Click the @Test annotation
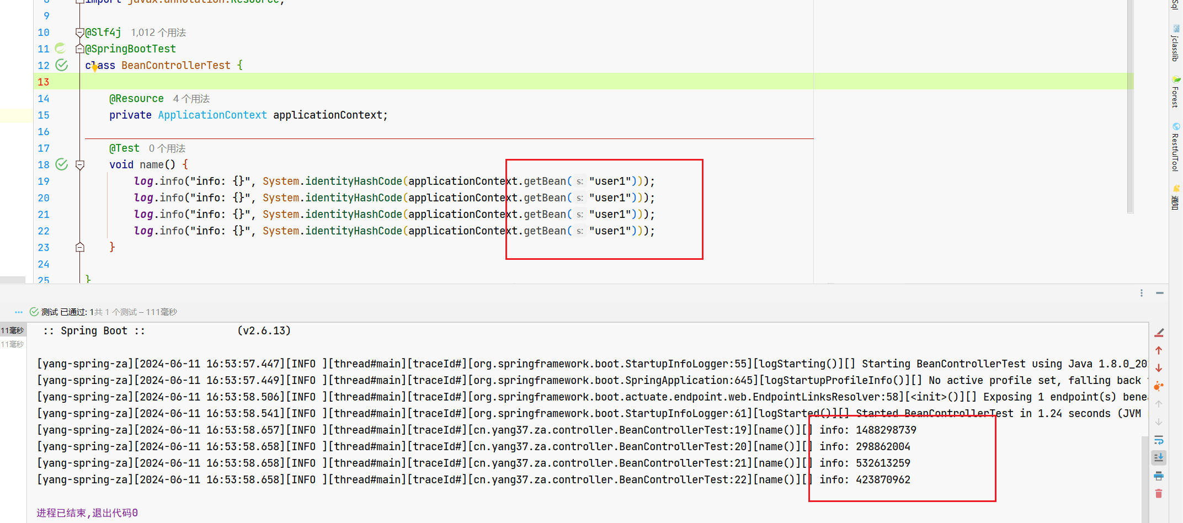 pyautogui.click(x=124, y=148)
